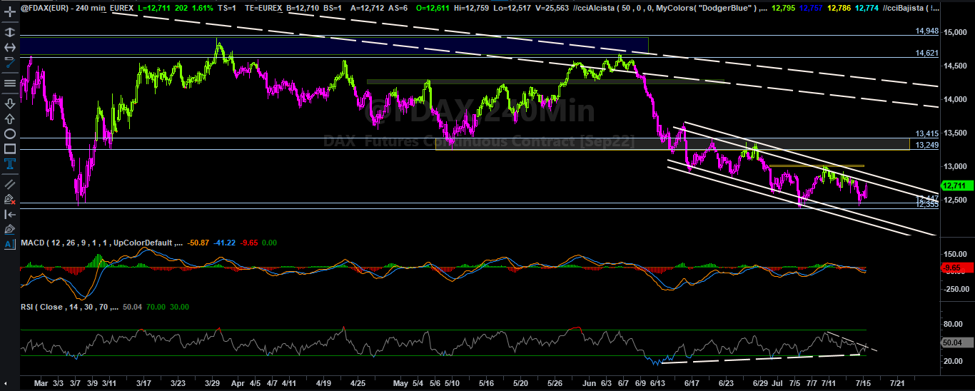Screen dimensions: 975x391
Task: Select the down arrow drawing tool
Action: coord(9,104)
